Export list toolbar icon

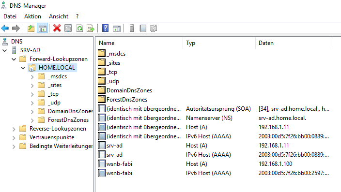[91, 28]
